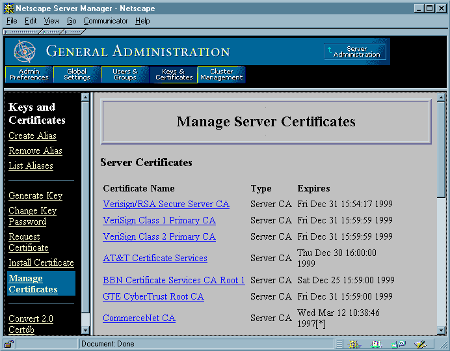The height and width of the screenshot is (351, 450).
Task: Click the sidebar scrollbar thumb
Action: click(x=85, y=207)
